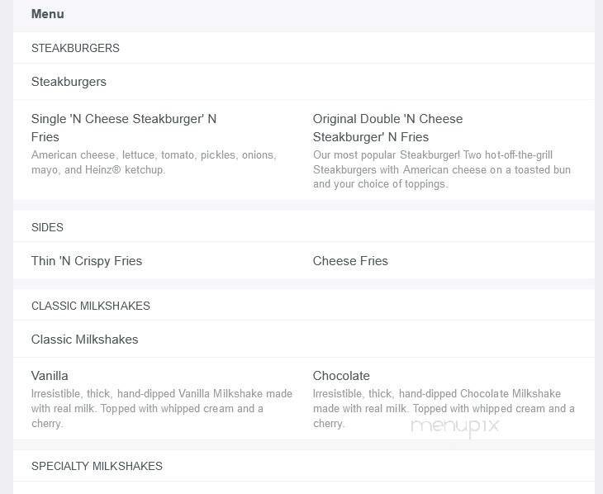This screenshot has width=603, height=494.
Task: Open the Vanilla milkshake item
Action: [50, 376]
